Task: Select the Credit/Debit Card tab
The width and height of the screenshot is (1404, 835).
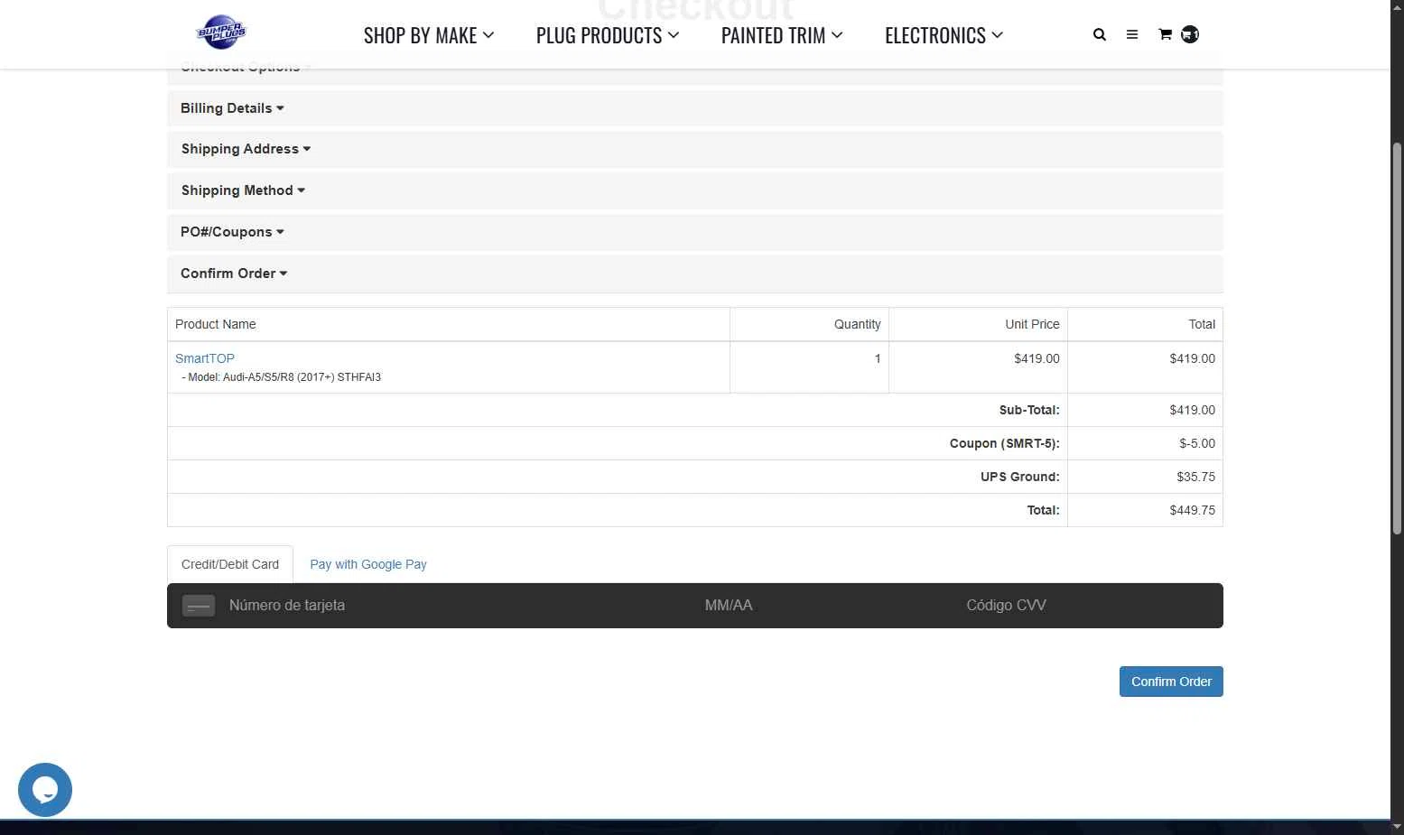Action: (x=230, y=564)
